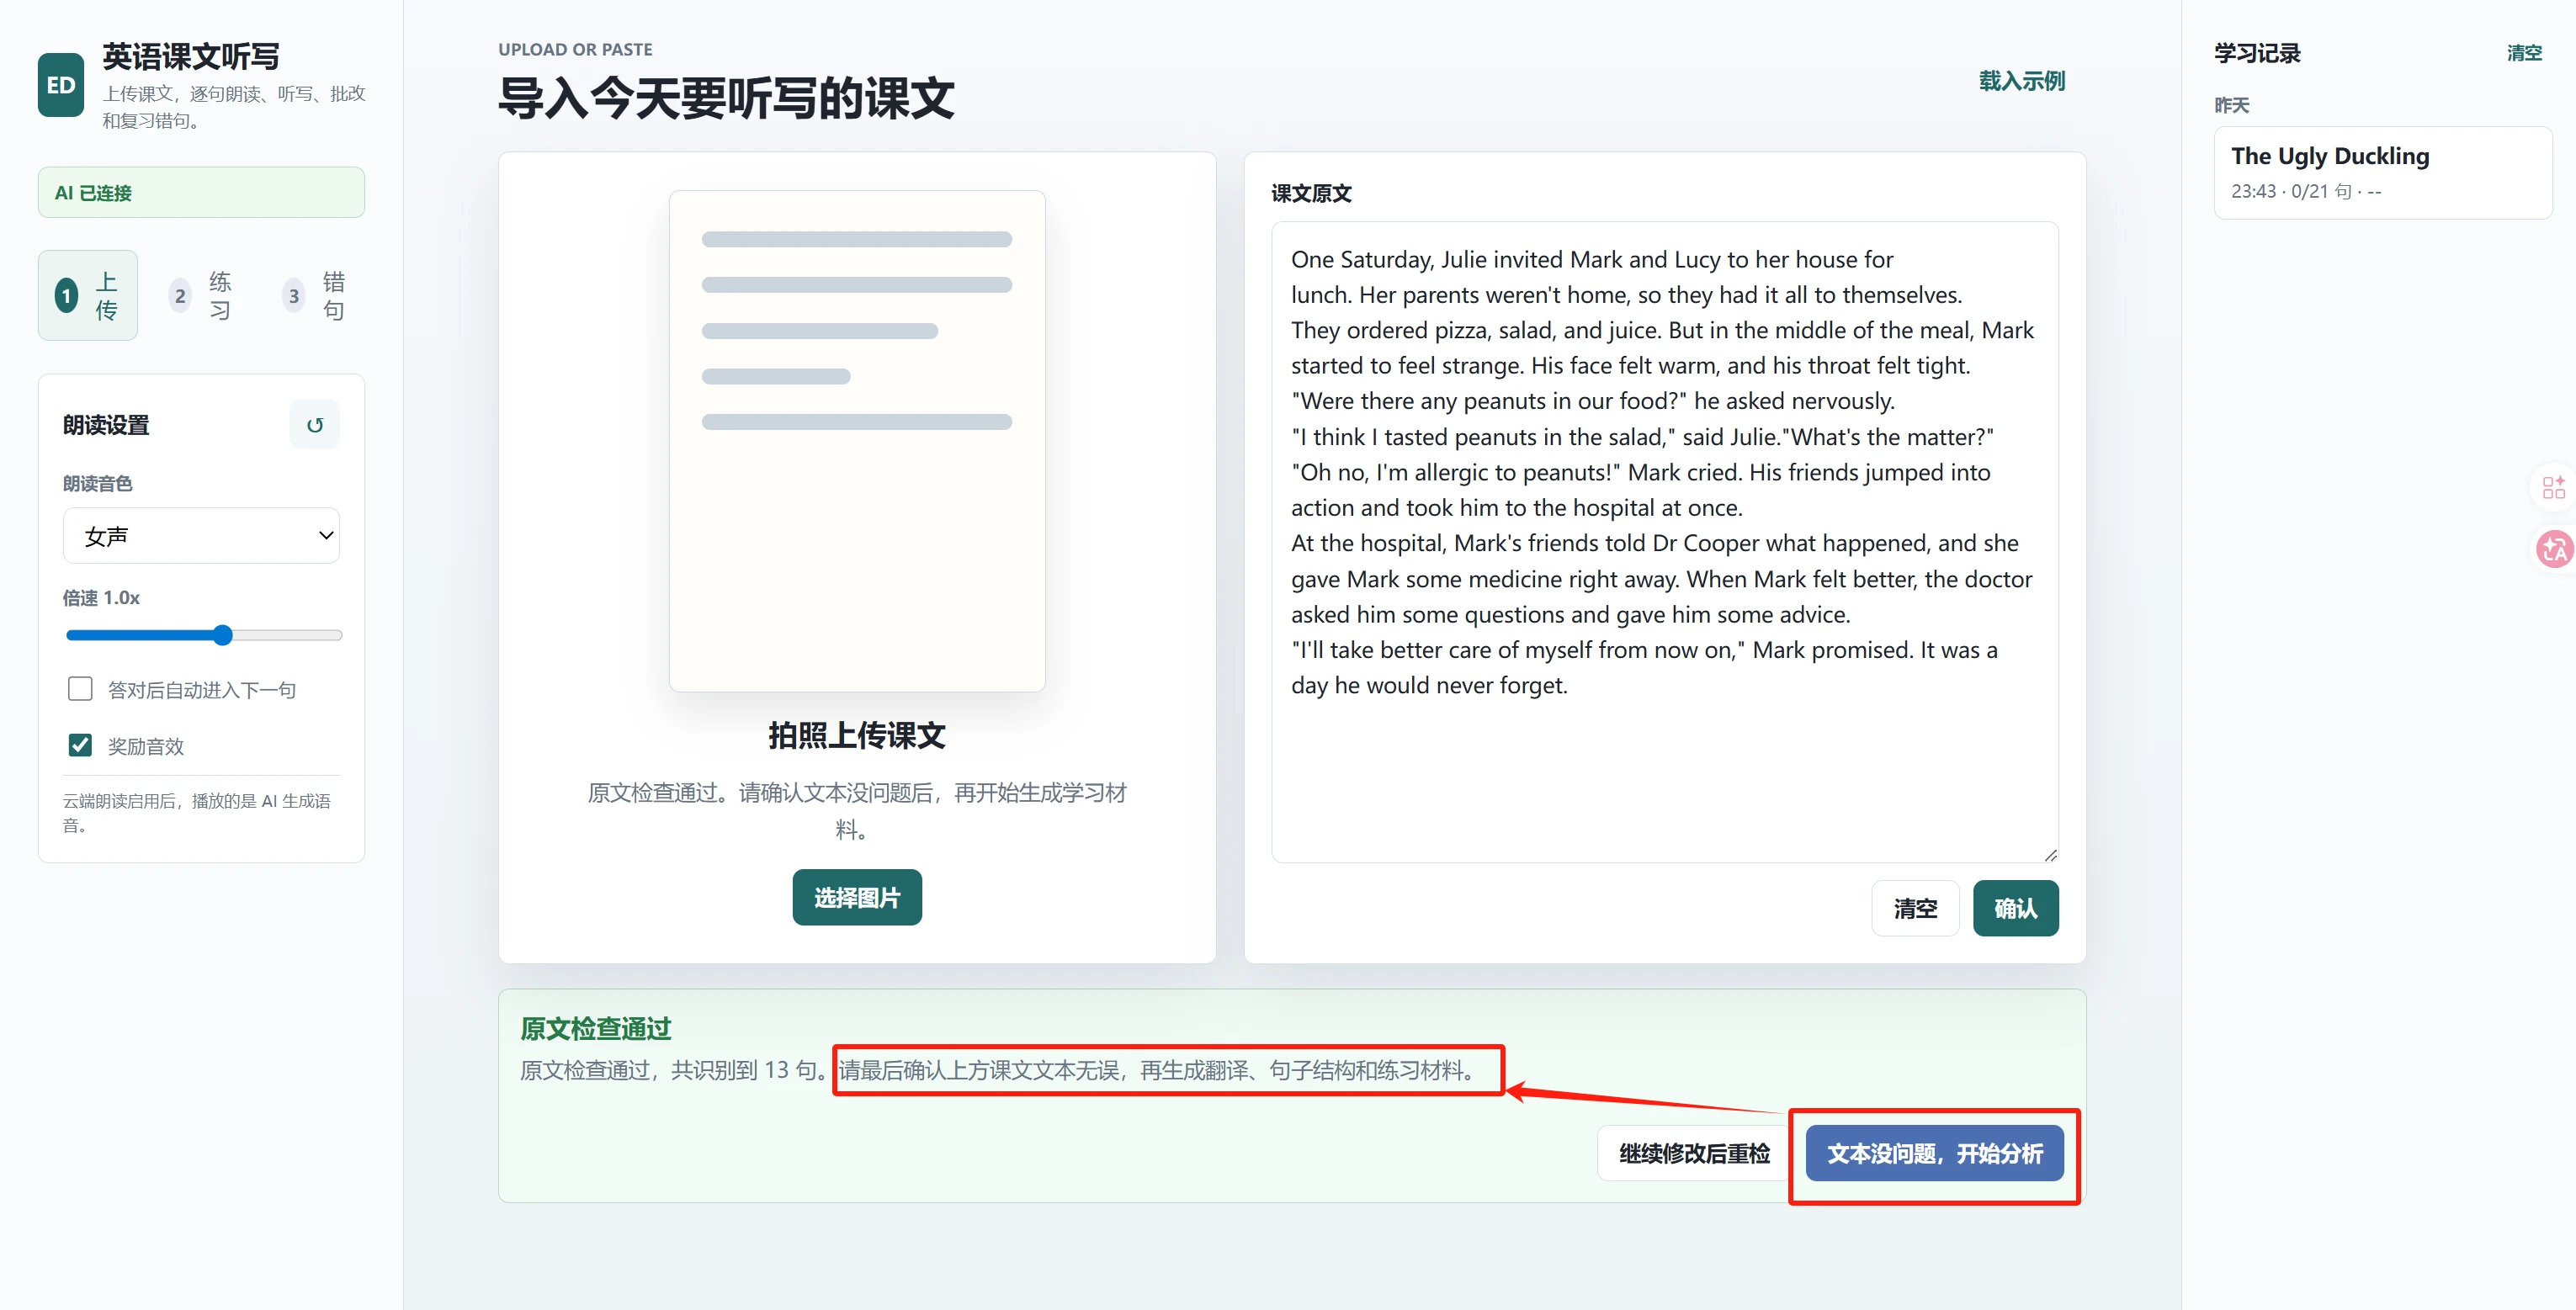Image resolution: width=2576 pixels, height=1310 pixels.
Task: Click the 英语课文听写 app title
Action: pos(191,57)
